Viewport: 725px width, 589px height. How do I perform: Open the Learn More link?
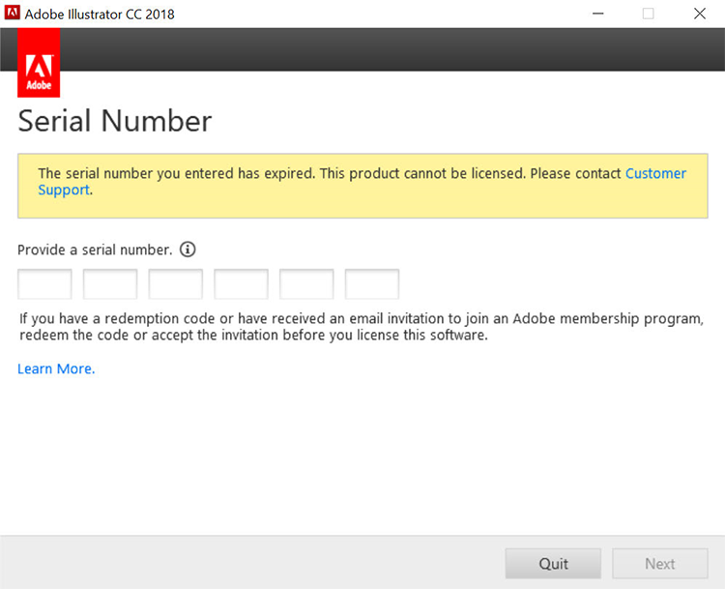56,368
